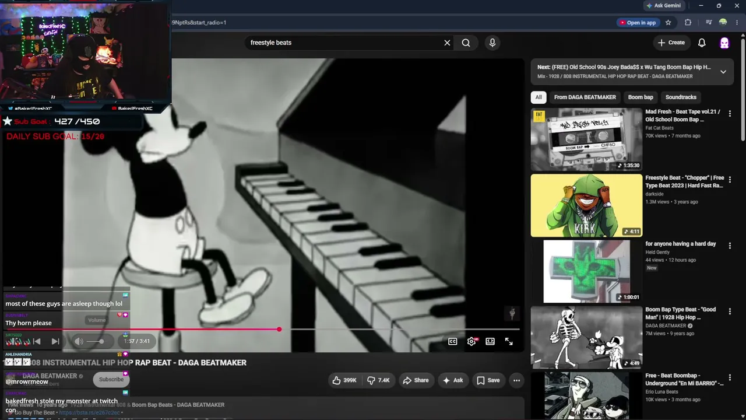Image resolution: width=746 pixels, height=420 pixels.
Task: Enter fullscreen mode on the video
Action: 509,341
